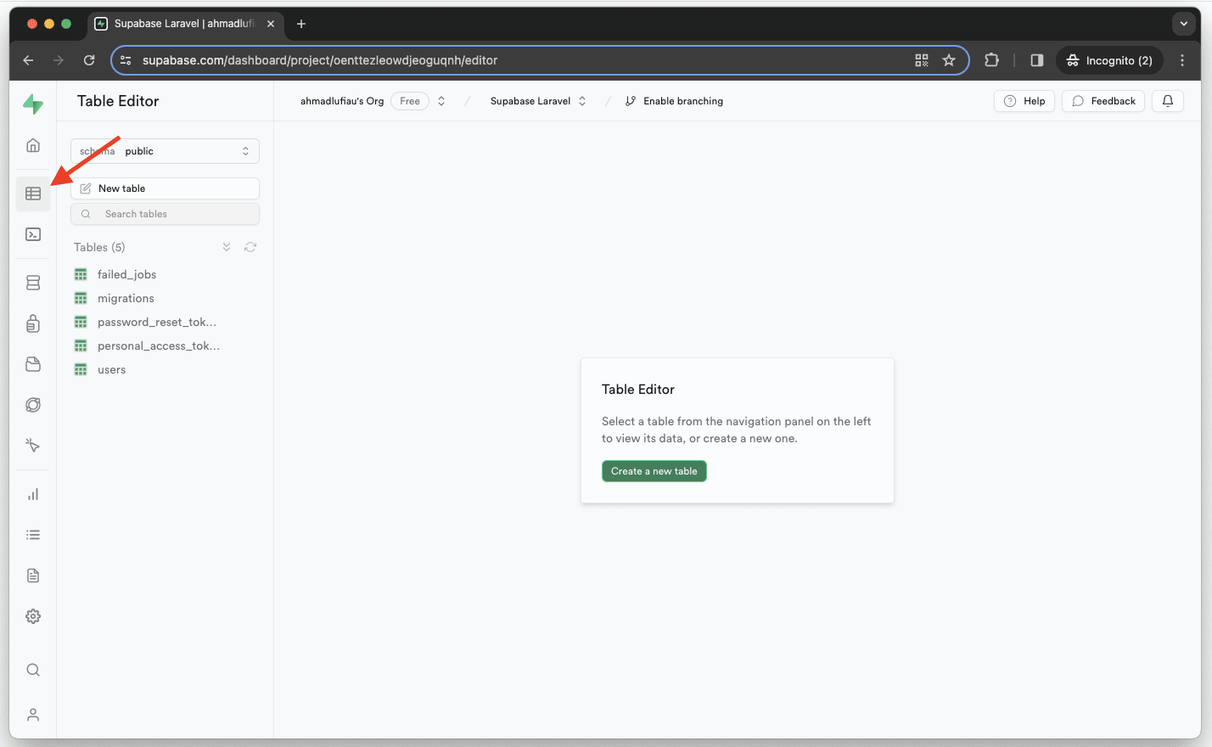The image size is (1212, 747).
Task: Open the Help button
Action: tap(1024, 101)
